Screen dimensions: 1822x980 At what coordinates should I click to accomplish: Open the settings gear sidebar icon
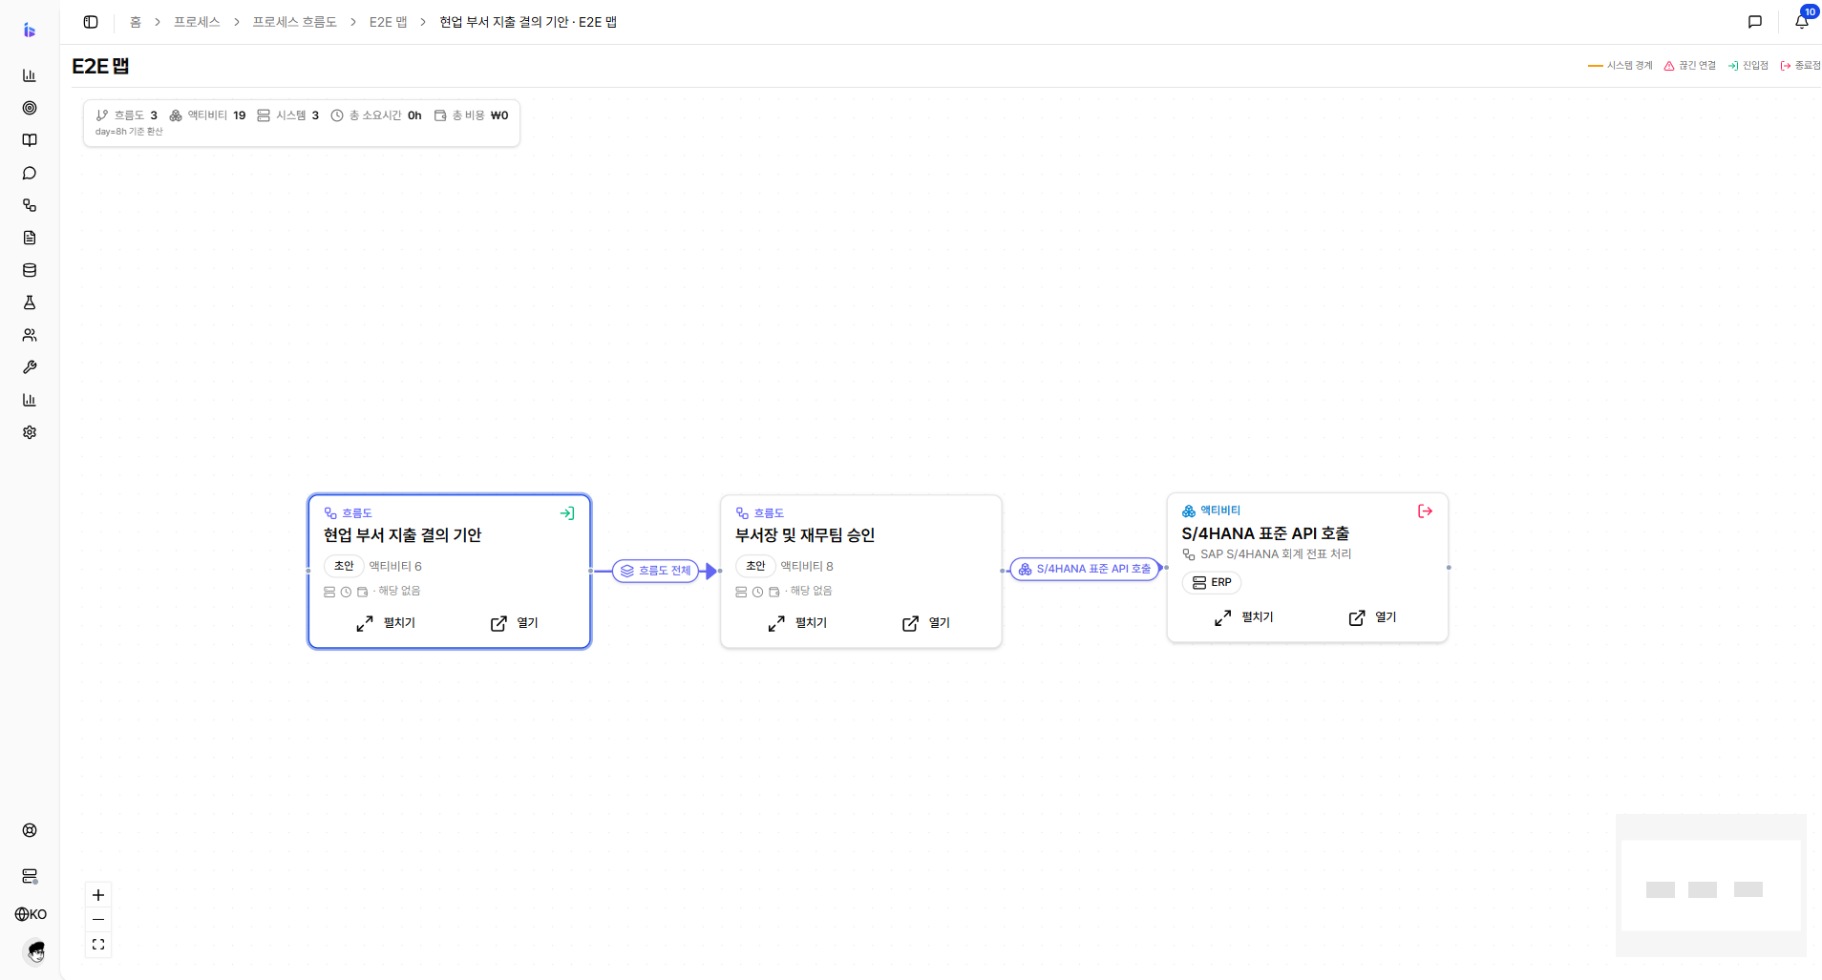pos(30,432)
